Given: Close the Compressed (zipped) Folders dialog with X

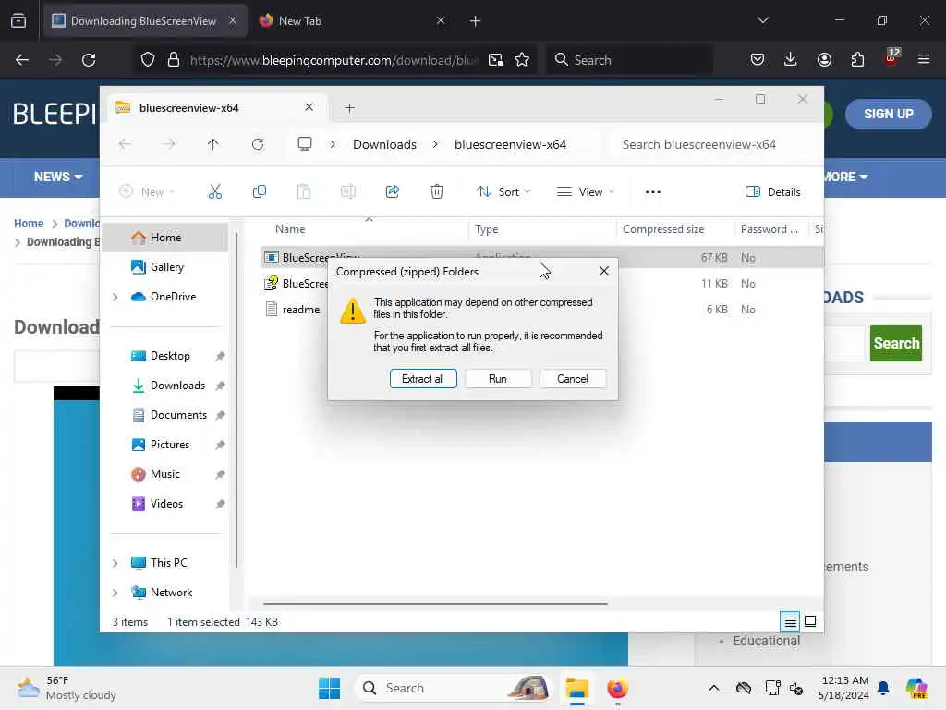Looking at the screenshot, I should tap(604, 271).
